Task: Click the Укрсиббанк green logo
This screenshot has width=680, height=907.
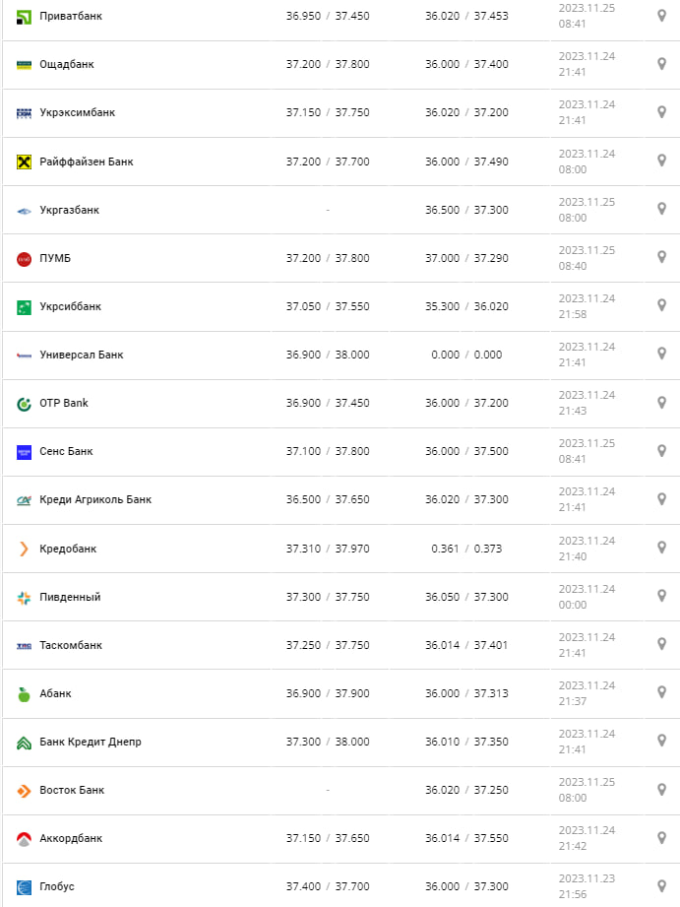Action: coord(25,307)
